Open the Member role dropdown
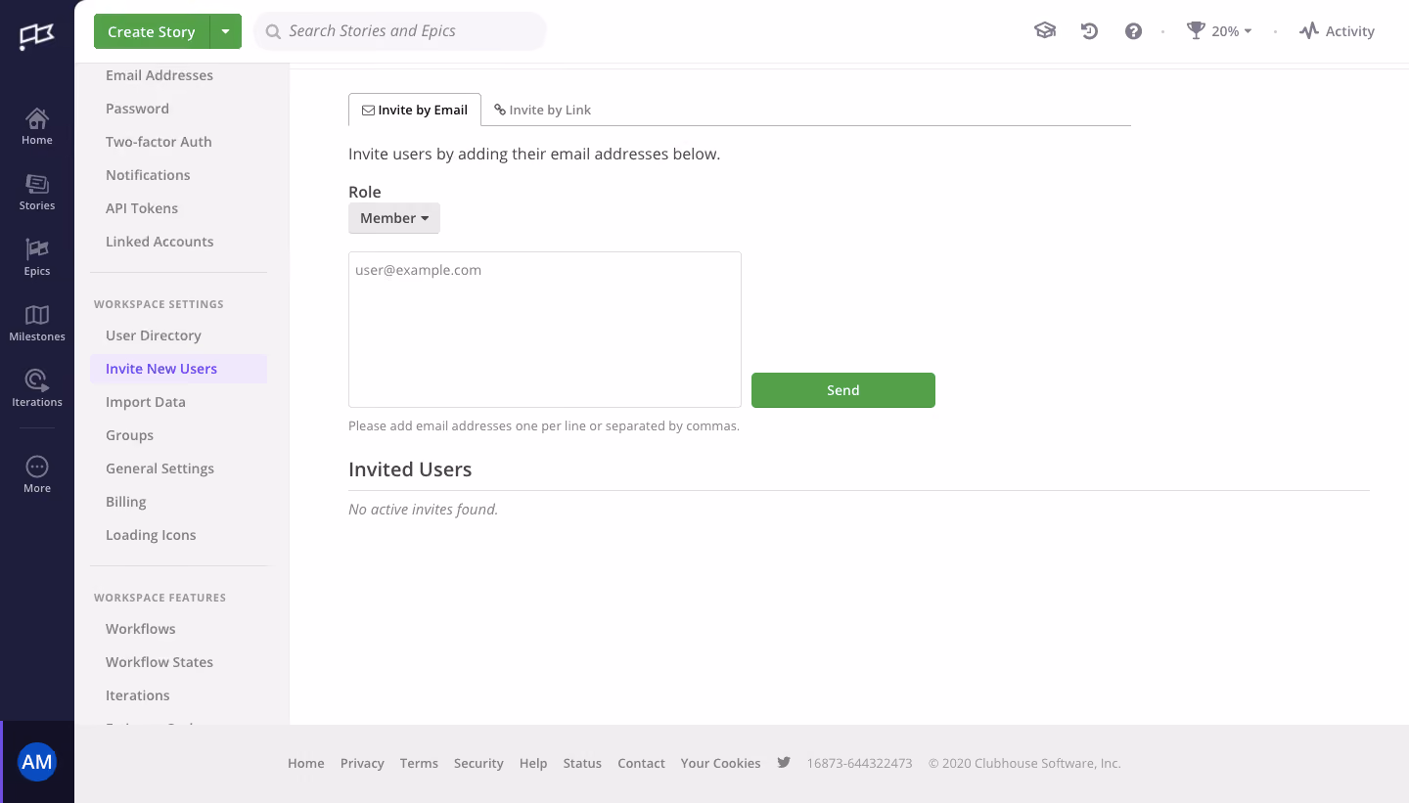Screen dimensions: 1409x803 click(394, 218)
